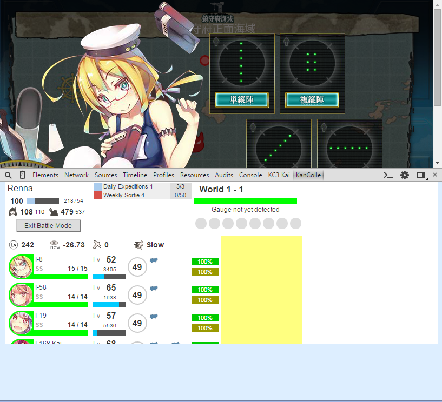Select I-58's ship portrait
Screen dimensions: 442x402
21,294
